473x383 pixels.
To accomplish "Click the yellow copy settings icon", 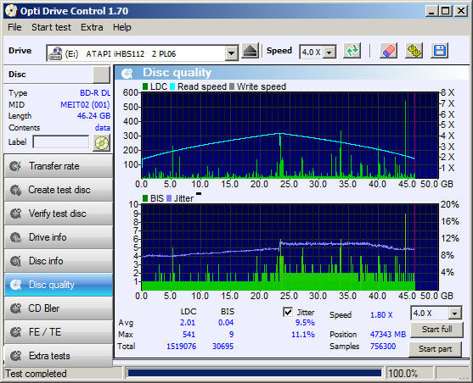I will coord(414,51).
